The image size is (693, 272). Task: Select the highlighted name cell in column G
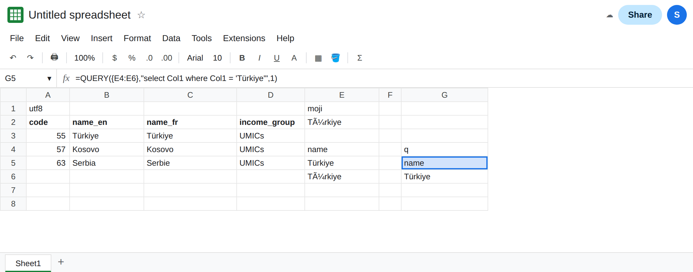(445, 163)
